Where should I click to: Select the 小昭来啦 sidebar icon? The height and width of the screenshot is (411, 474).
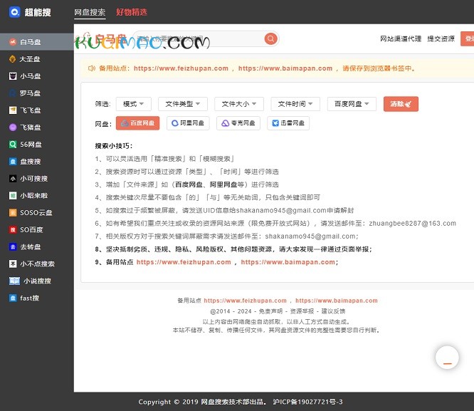tap(13, 195)
